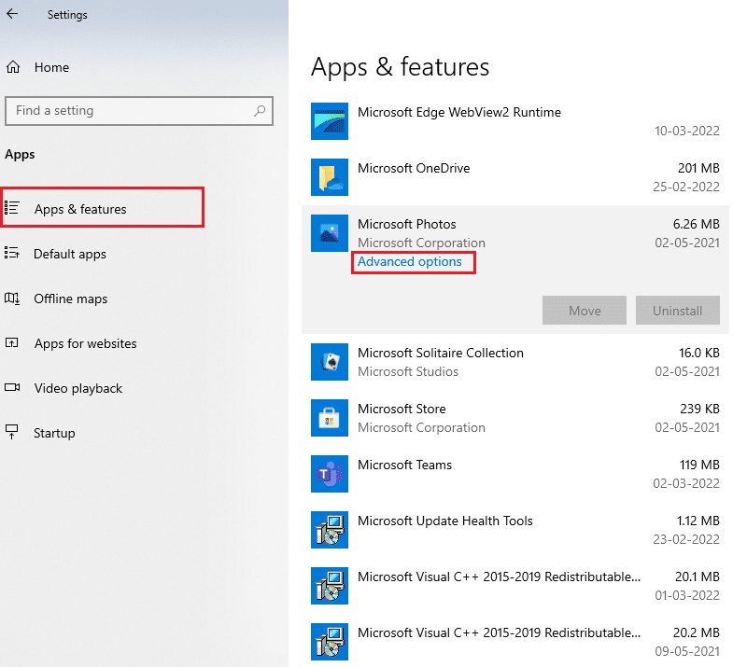The image size is (733, 667).
Task: Click the Microsoft OneDrive app icon
Action: point(330,177)
